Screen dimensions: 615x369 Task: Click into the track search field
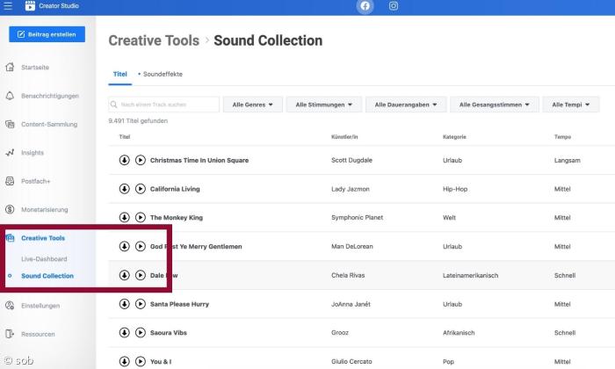(x=163, y=105)
